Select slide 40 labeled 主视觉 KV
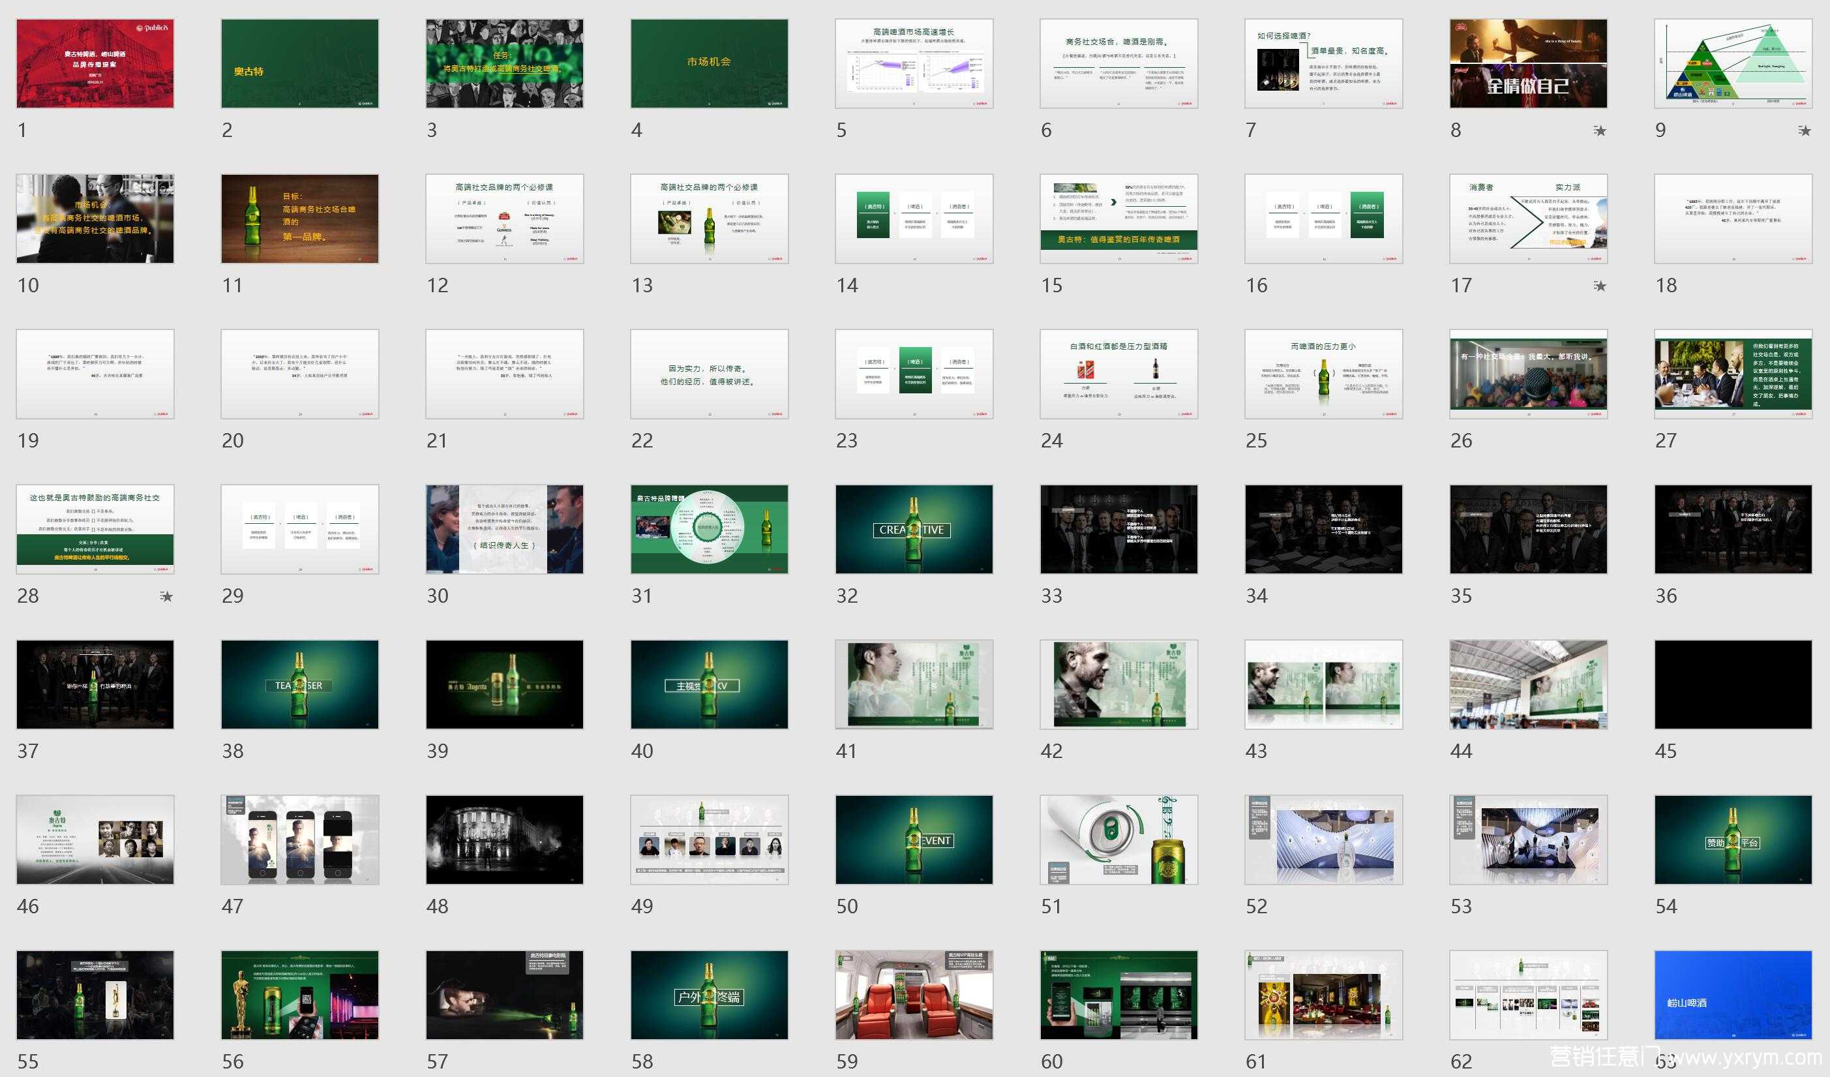The height and width of the screenshot is (1077, 1830). pyautogui.click(x=710, y=685)
